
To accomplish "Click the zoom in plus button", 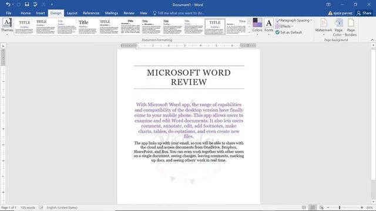I will pos(362,207).
